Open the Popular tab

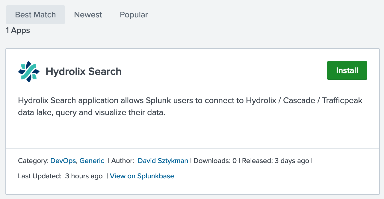pos(134,14)
